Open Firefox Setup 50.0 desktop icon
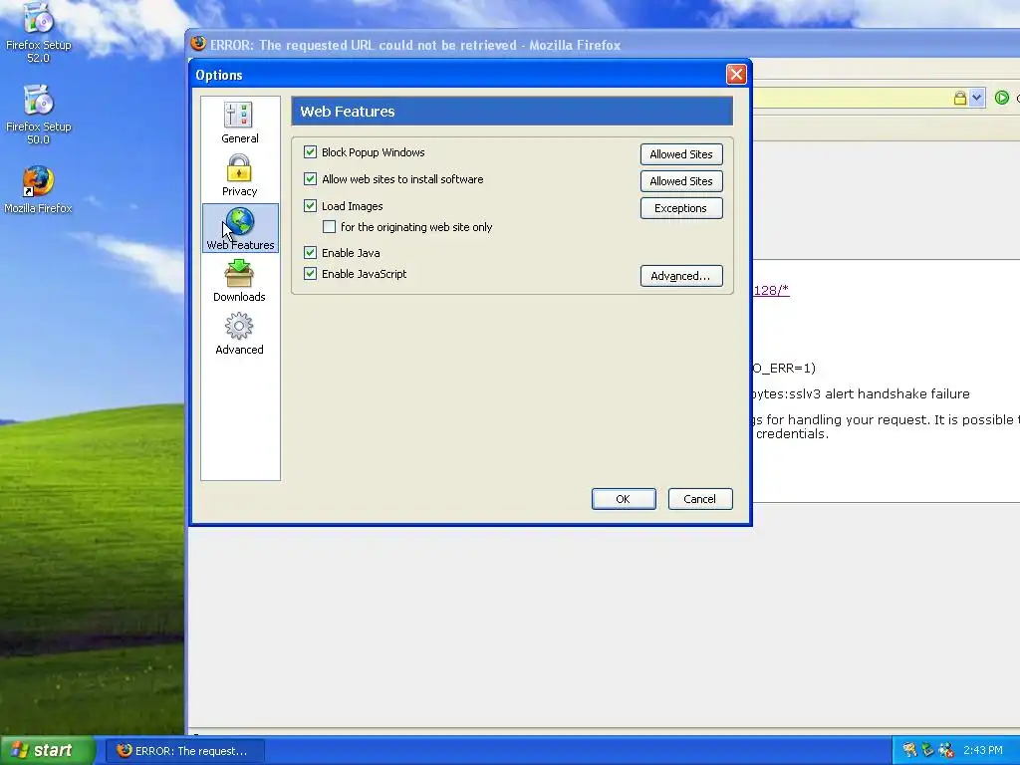This screenshot has width=1020, height=765. point(39,115)
